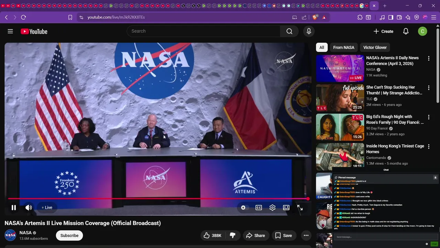This screenshot has width=440, height=248.
Task: Toggle the browser sidebar panel
Action: (391, 17)
